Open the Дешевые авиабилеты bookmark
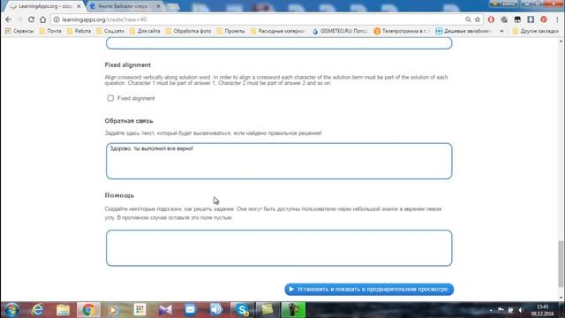Viewport: 565px width, 318px height. [463, 31]
